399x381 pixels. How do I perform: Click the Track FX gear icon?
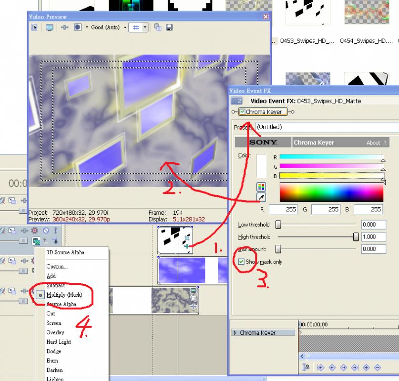[x=34, y=231]
